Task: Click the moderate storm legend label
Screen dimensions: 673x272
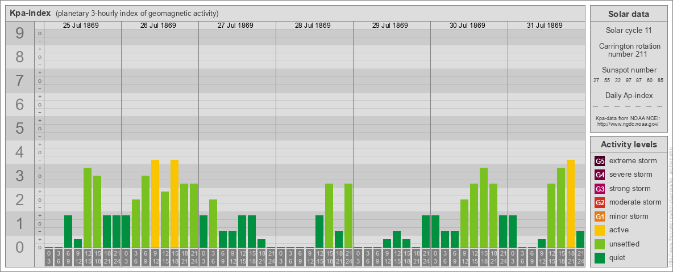Action: point(635,202)
